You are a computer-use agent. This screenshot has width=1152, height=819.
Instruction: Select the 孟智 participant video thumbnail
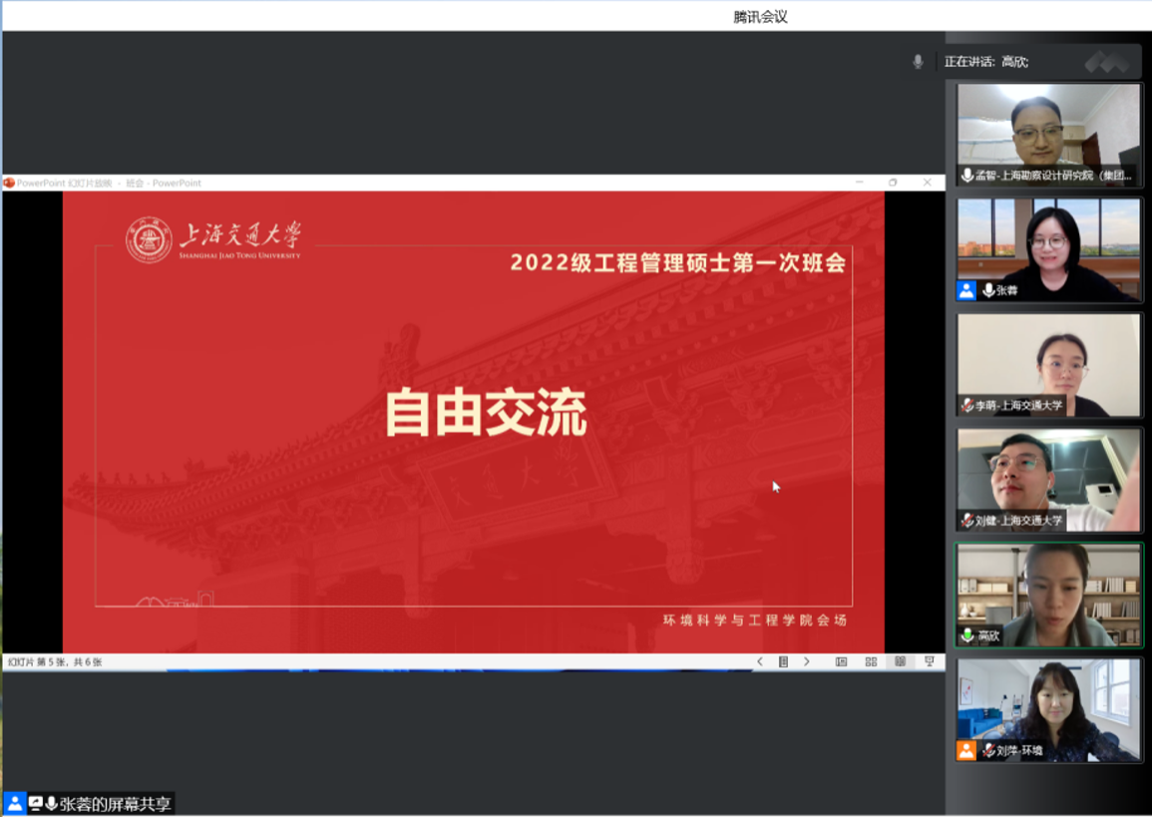1048,135
